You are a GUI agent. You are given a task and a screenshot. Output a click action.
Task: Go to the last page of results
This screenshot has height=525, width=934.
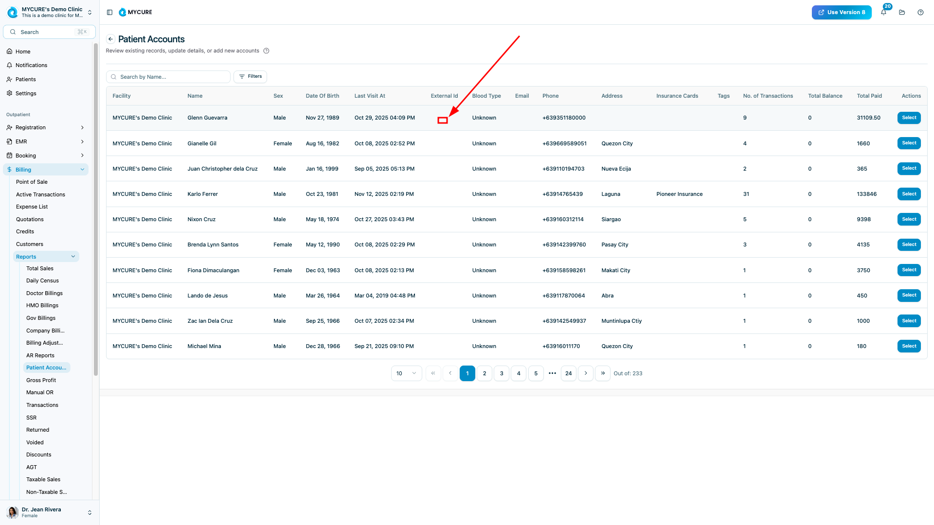(x=602, y=373)
